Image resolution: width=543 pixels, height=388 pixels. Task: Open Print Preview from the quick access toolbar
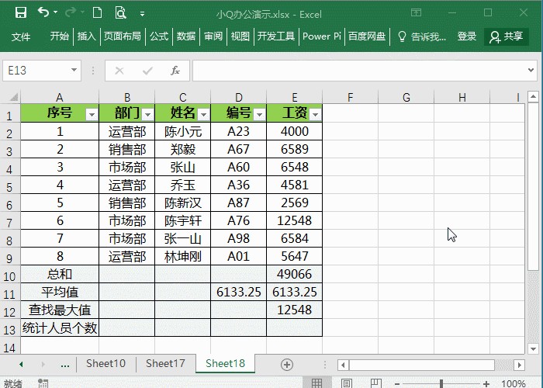coord(120,13)
